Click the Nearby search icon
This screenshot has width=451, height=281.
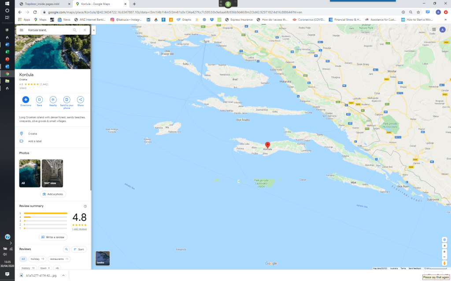(x=53, y=100)
